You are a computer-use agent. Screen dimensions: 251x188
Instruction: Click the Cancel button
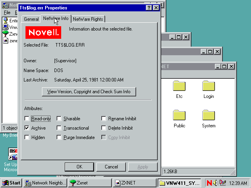[x=111, y=167]
